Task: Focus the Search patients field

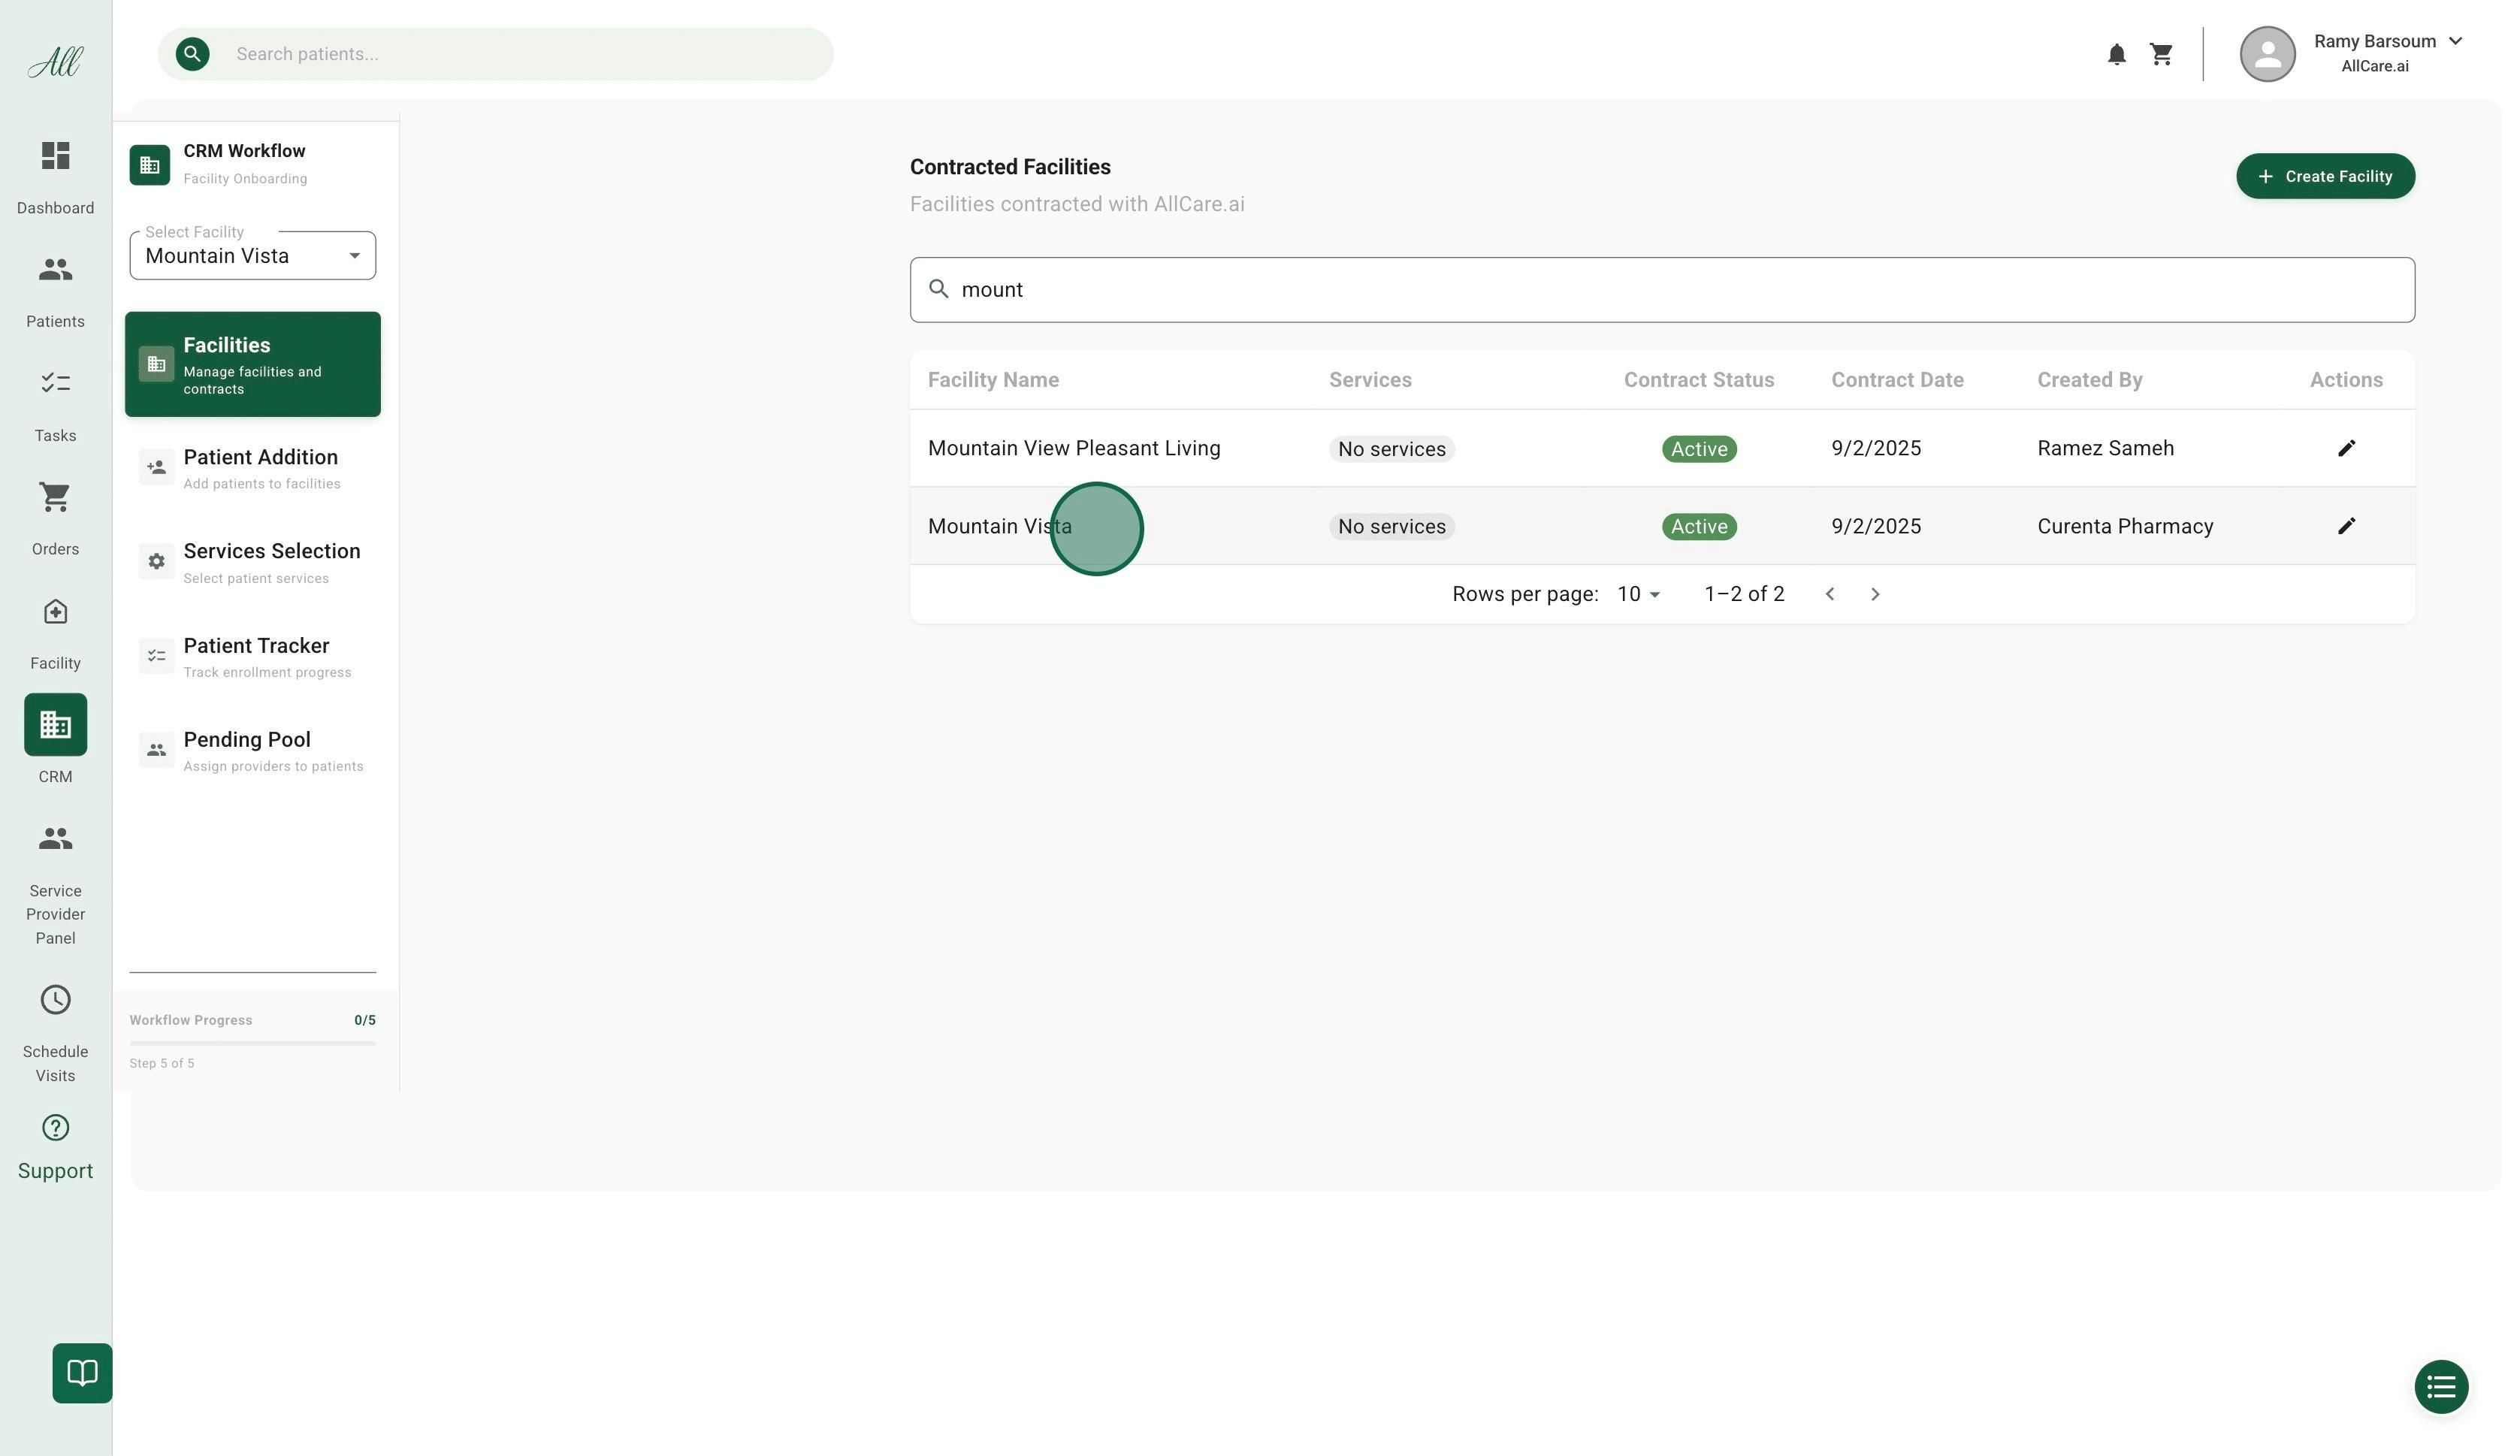Action: tap(520, 55)
